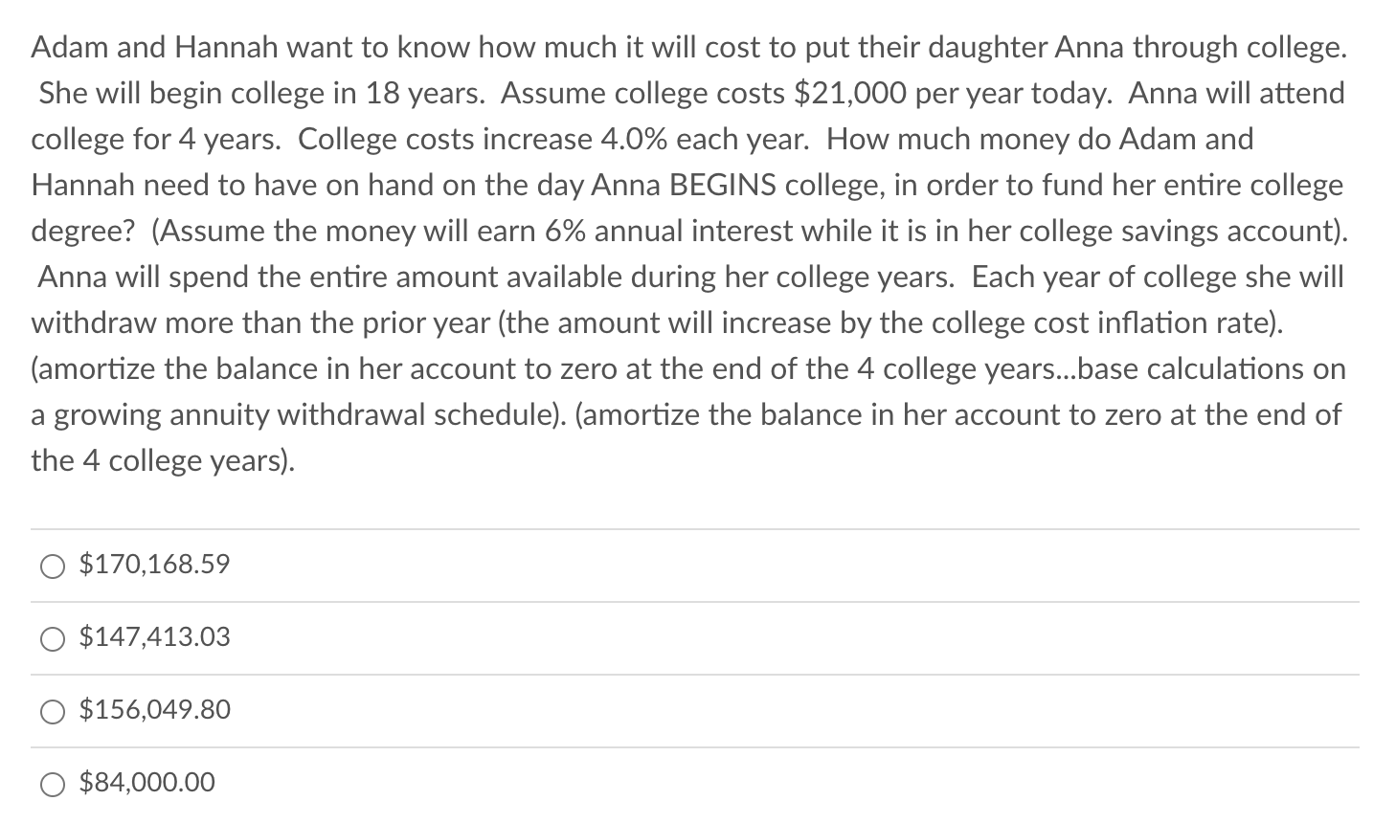Click the radio circle beside $84,000.00
The image size is (1396, 823).
52,783
